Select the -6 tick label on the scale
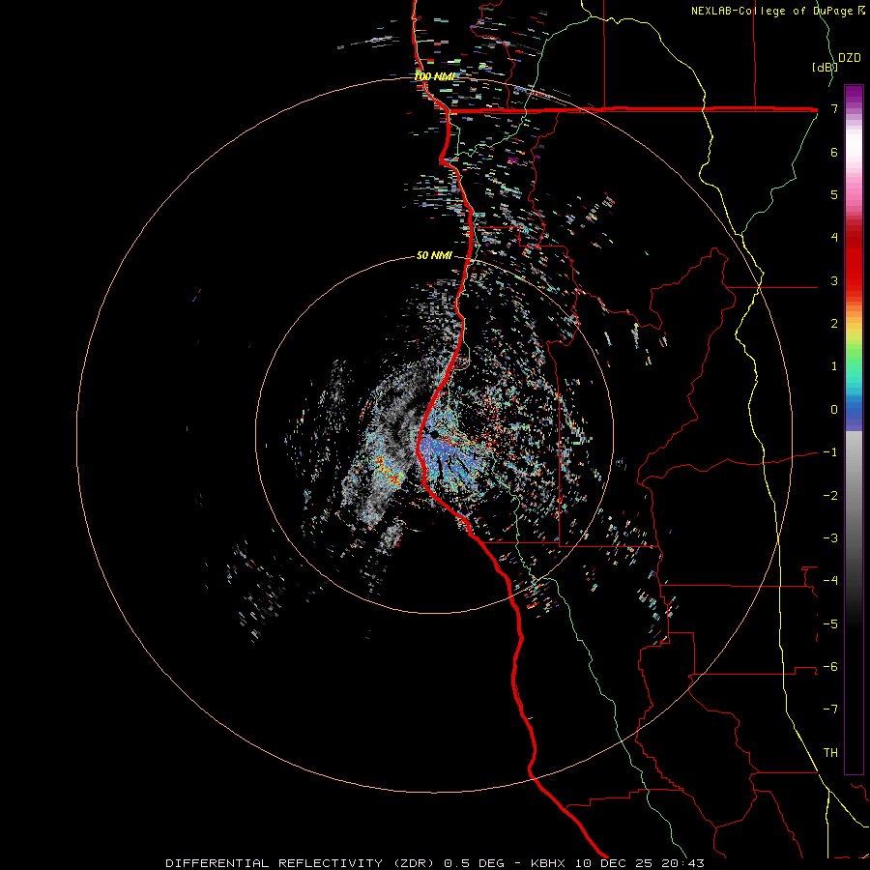Image resolution: width=870 pixels, height=870 pixels. pyautogui.click(x=830, y=667)
